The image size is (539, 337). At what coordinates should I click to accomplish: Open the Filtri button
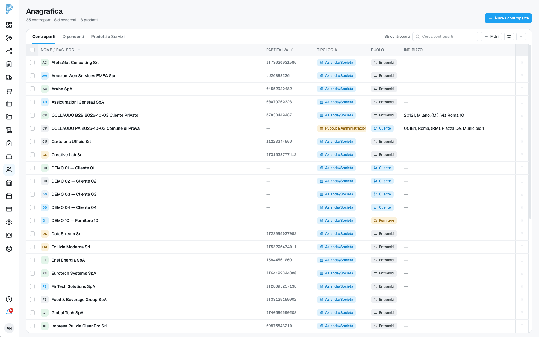pos(491,37)
